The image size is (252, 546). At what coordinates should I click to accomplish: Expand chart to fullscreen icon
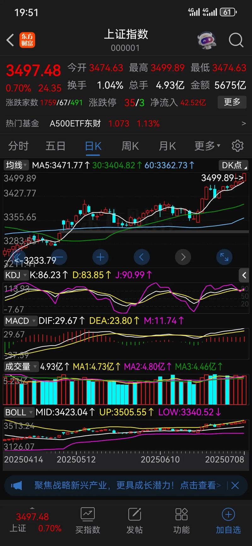pyautogui.click(x=224, y=257)
